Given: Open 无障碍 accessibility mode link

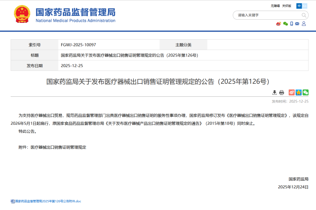Looking at the screenshot, I should click(x=275, y=6).
